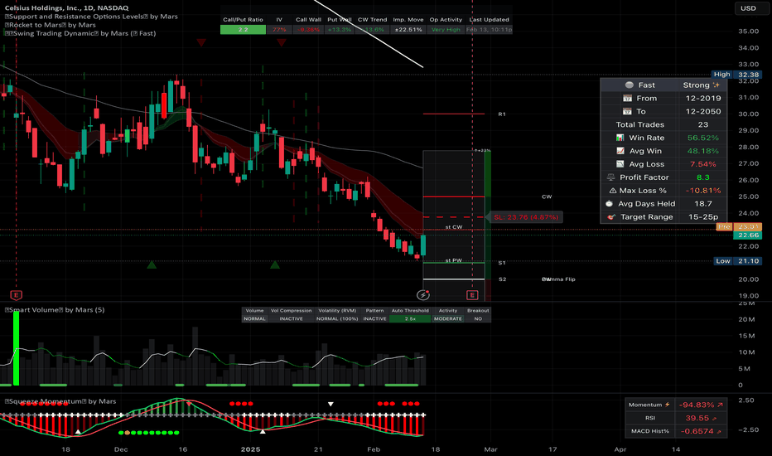This screenshot has height=456, width=772.
Task: Click the sparkle icon beside Strong
Action: [716, 85]
